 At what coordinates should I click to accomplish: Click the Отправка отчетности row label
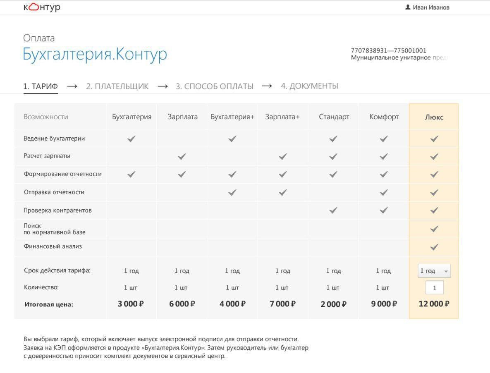pos(54,192)
